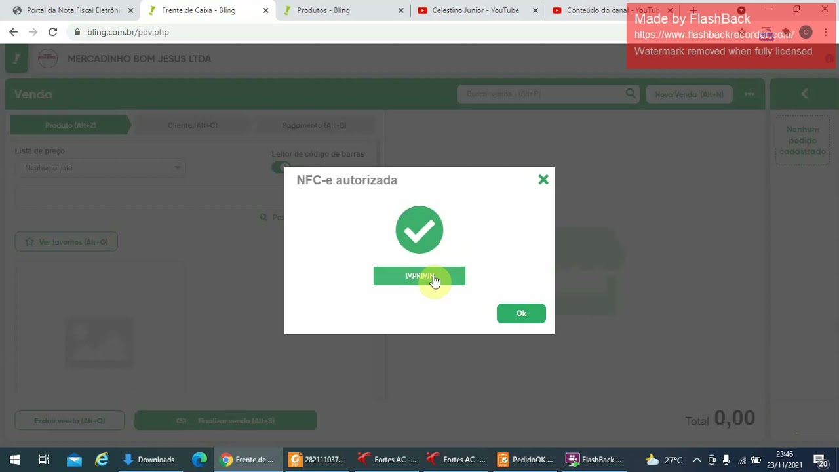Click the Bling logo icon in the header
Image resolution: width=839 pixels, height=472 pixels.
pos(16,59)
